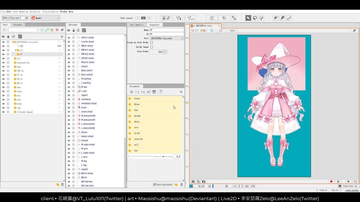The height and width of the screenshot is (202, 360).
Task: Open the Model workspace dropdown
Action: pos(45,18)
